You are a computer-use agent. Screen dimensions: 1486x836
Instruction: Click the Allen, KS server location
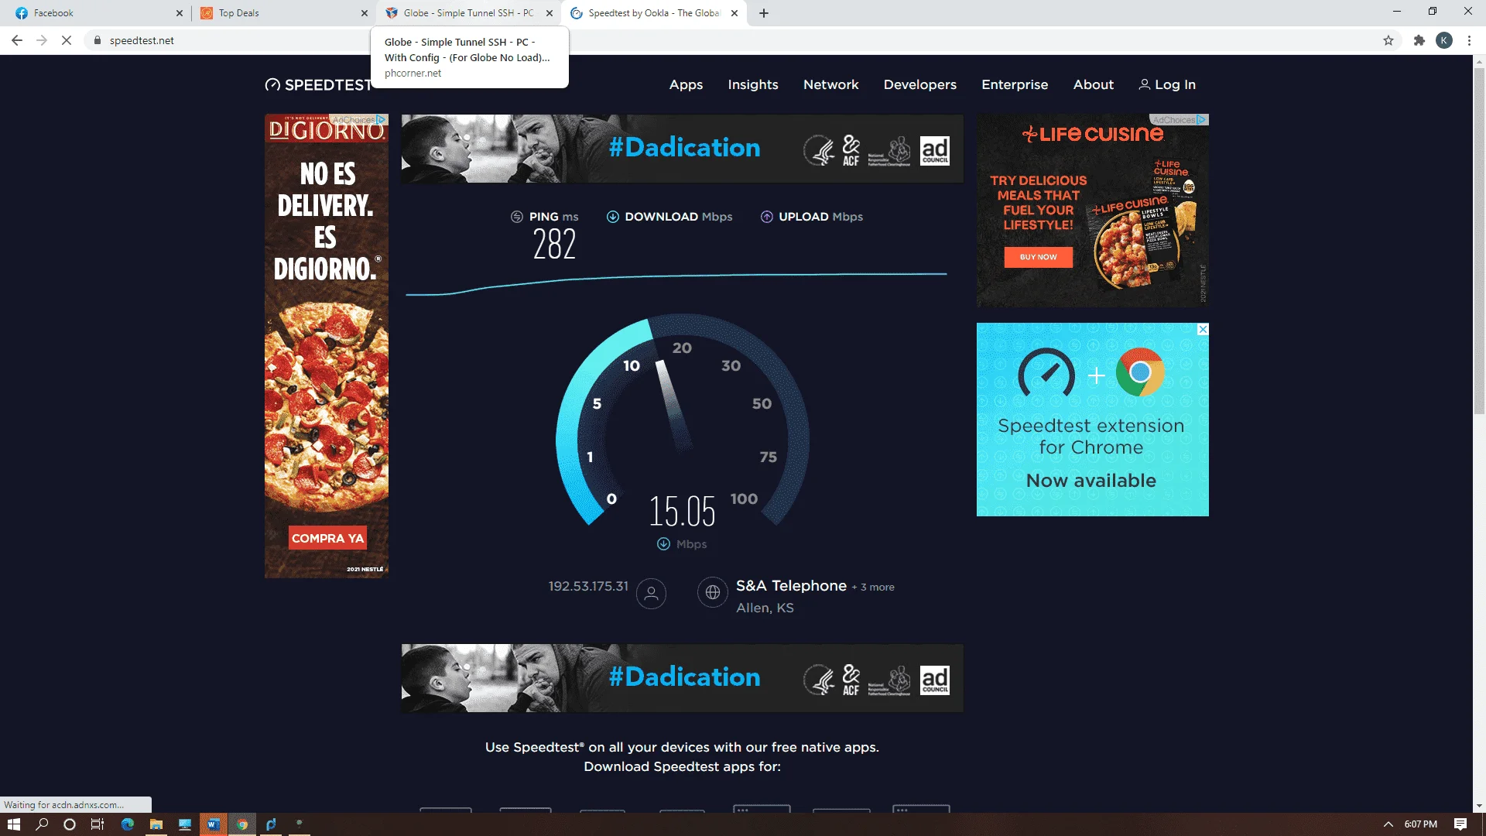tap(765, 608)
